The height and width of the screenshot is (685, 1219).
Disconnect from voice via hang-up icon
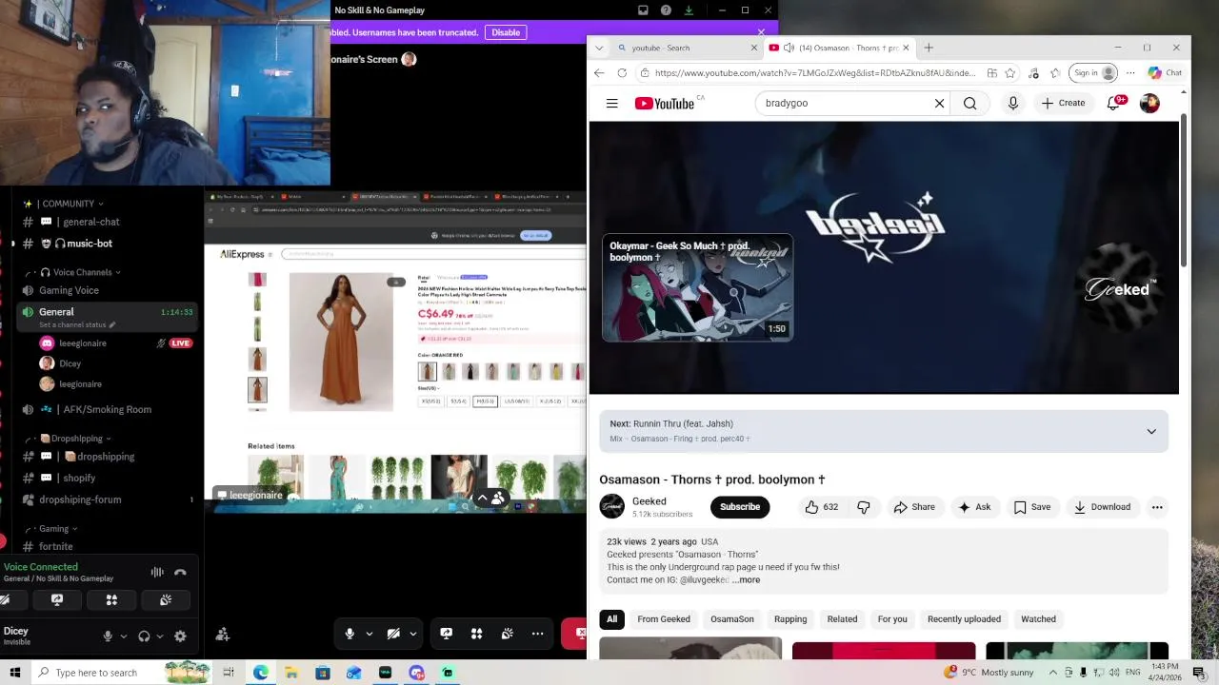point(180,572)
